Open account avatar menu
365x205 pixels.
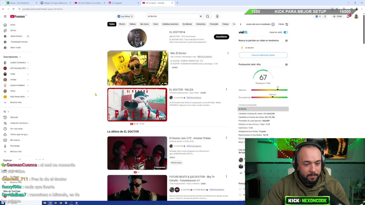pyautogui.click(x=356, y=16)
